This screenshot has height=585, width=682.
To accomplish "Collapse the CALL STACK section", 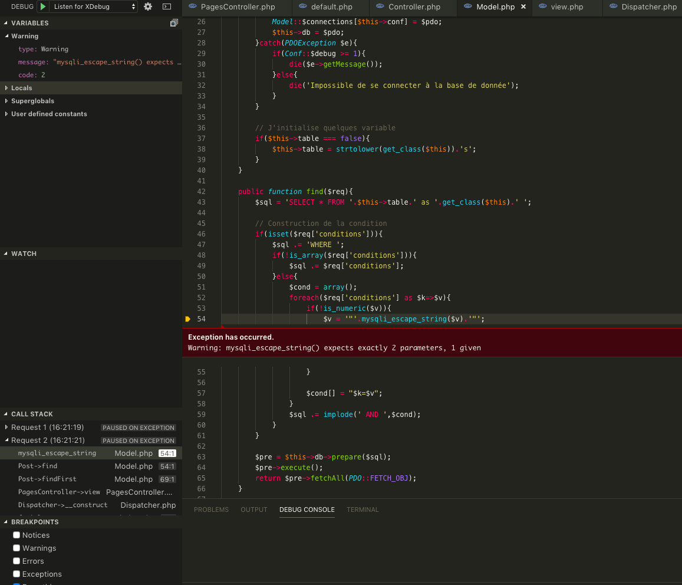I will point(6,414).
